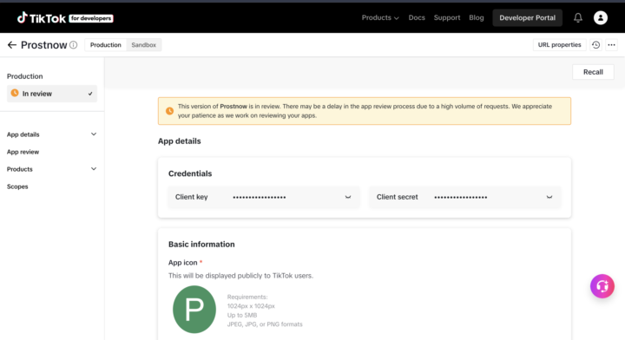
Task: Go to Scopes in sidebar
Action: [x=17, y=186]
